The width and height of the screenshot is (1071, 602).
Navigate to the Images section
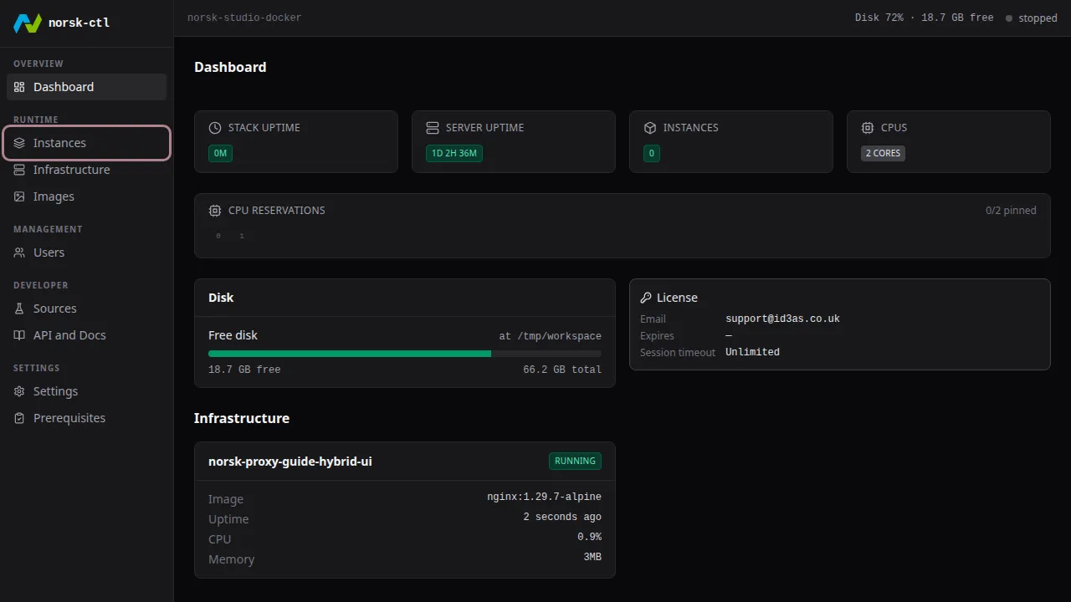[86, 196]
